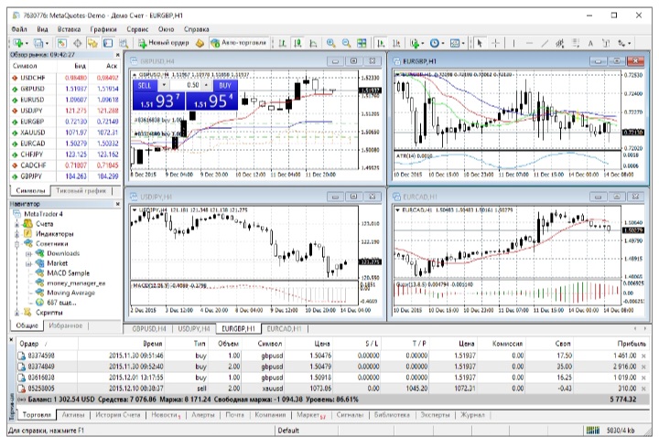Screen dimensions: 659x437
Task: Select the Equidistant channel tool
Action: point(560,43)
